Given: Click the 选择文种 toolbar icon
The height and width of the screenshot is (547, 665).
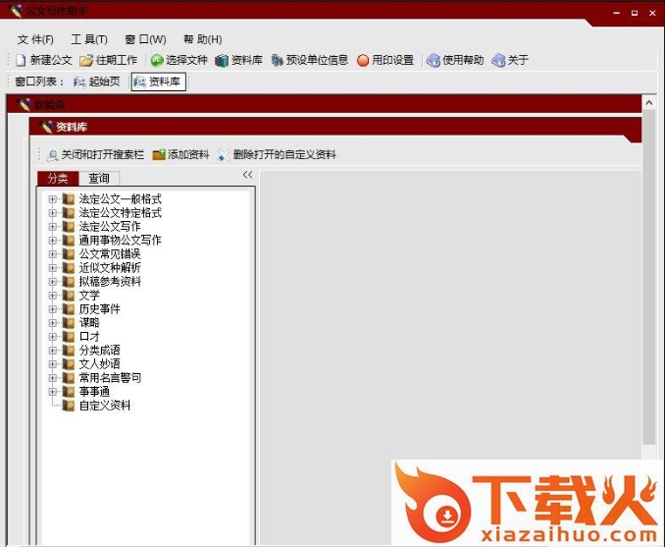Looking at the screenshot, I should tap(157, 60).
